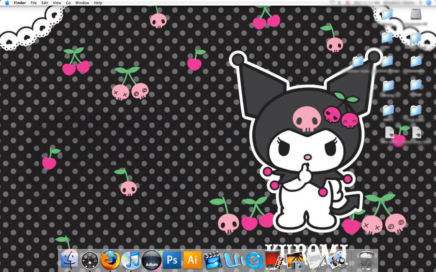Launch Preview from the dock
Viewport: 436px width, 272px height.
(x=336, y=260)
